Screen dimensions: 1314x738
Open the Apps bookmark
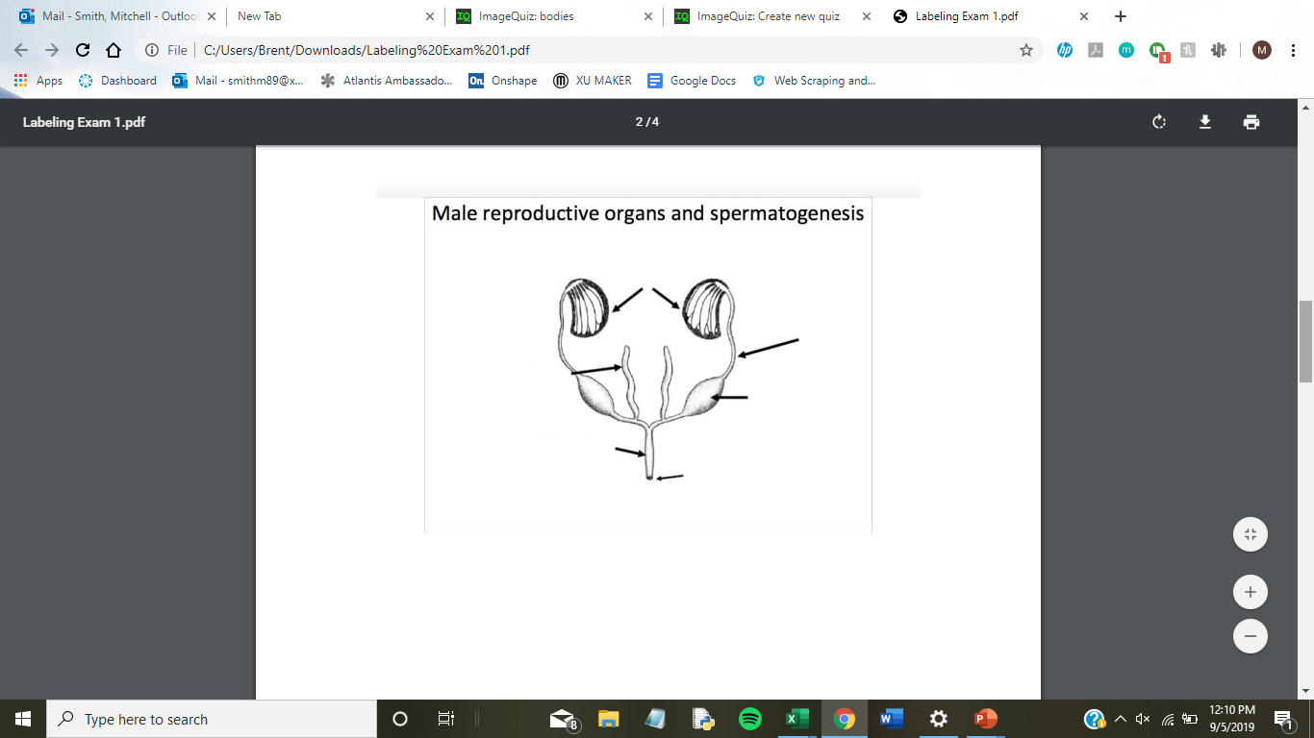click(x=38, y=81)
